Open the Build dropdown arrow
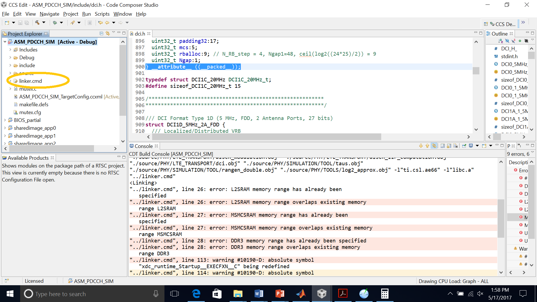The height and width of the screenshot is (302, 537). tap(44, 23)
